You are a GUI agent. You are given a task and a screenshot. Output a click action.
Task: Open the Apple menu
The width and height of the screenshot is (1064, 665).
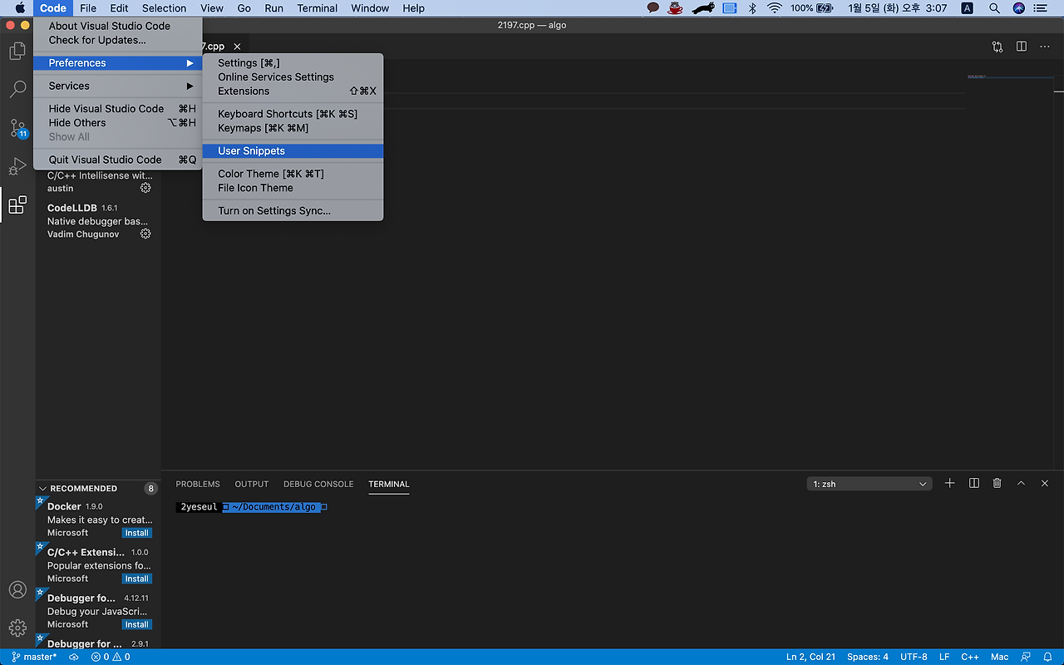[x=20, y=8]
